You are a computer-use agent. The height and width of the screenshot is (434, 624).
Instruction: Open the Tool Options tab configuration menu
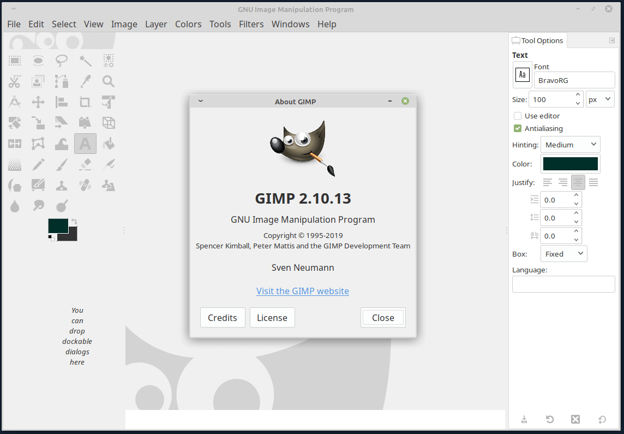pos(612,40)
